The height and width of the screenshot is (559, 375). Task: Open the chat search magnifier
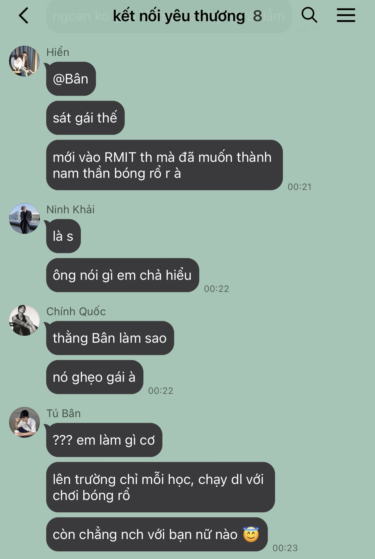pyautogui.click(x=309, y=15)
